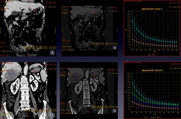Click the 'A' orientation marker in bottom-middle scan
The height and width of the screenshot is (119, 181).
[x=115, y=115]
